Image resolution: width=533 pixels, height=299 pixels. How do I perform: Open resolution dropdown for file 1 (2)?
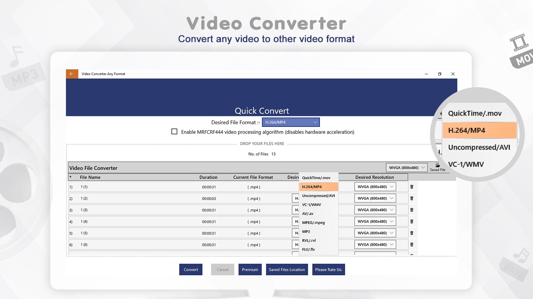(x=375, y=198)
